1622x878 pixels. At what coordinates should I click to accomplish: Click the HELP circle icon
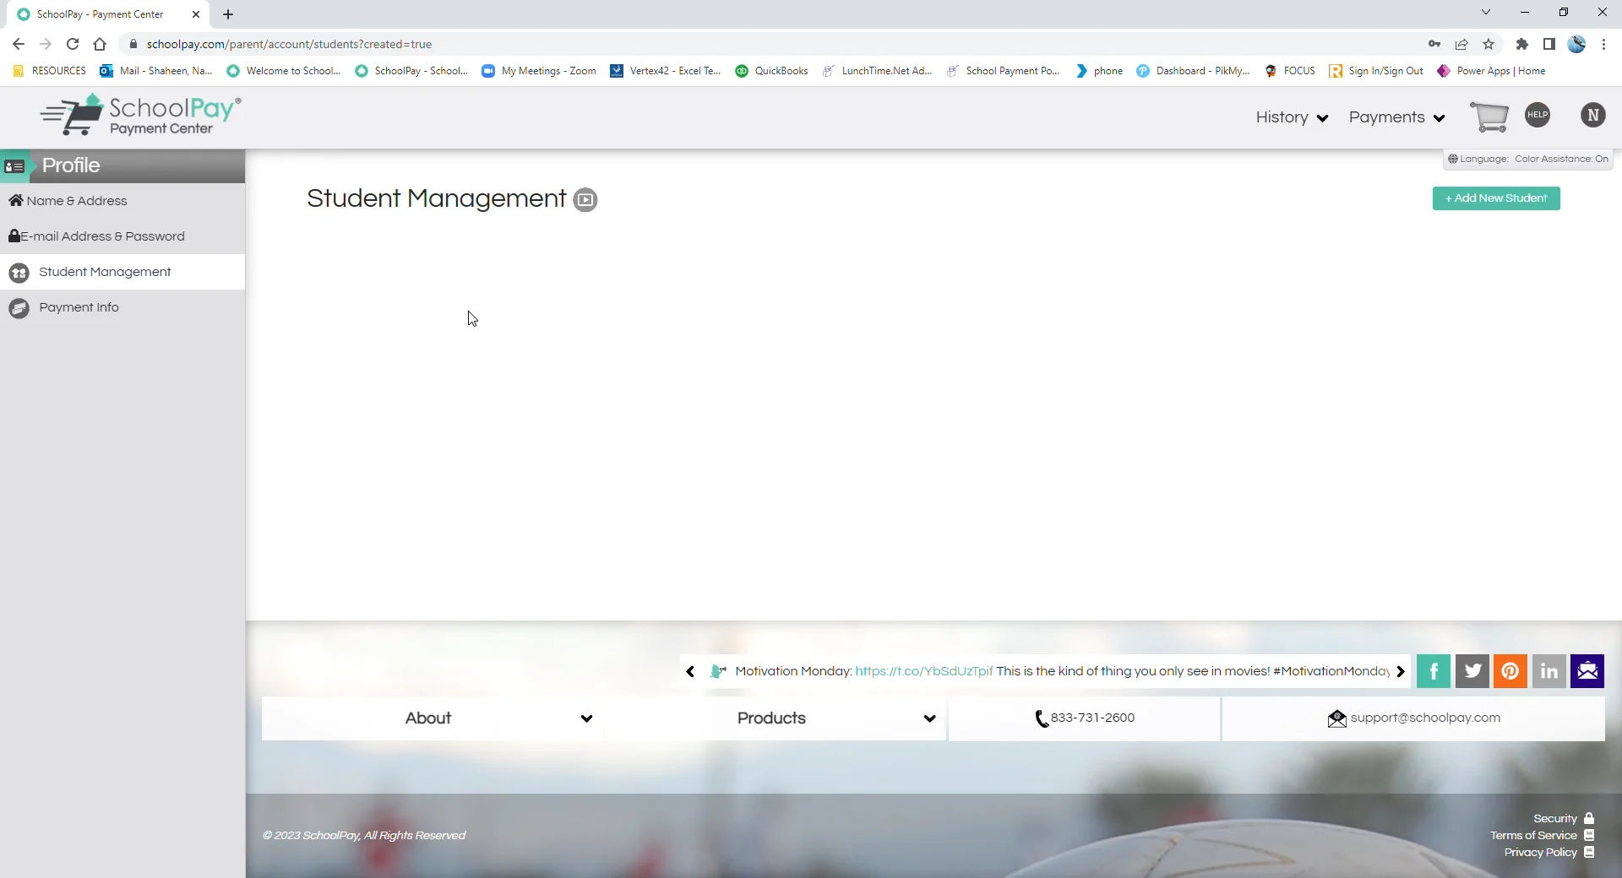[1538, 115]
